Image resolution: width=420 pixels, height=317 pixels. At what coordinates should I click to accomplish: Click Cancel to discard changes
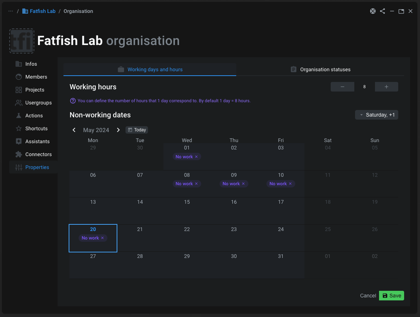pos(368,296)
